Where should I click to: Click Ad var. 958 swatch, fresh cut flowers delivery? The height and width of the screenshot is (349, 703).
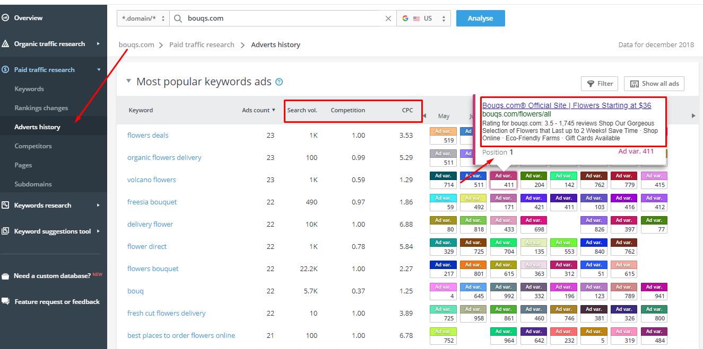[x=473, y=314]
